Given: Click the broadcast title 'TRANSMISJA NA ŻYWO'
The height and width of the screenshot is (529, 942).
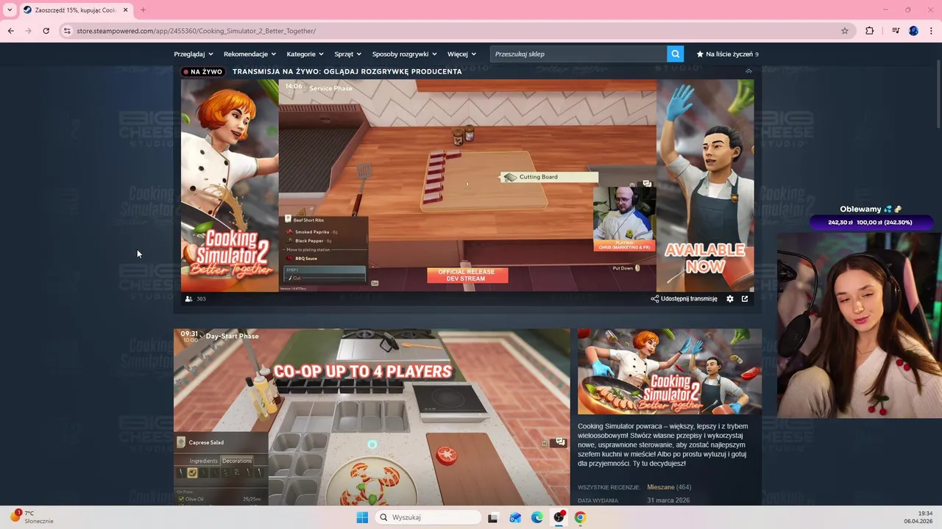Looking at the screenshot, I should point(347,71).
